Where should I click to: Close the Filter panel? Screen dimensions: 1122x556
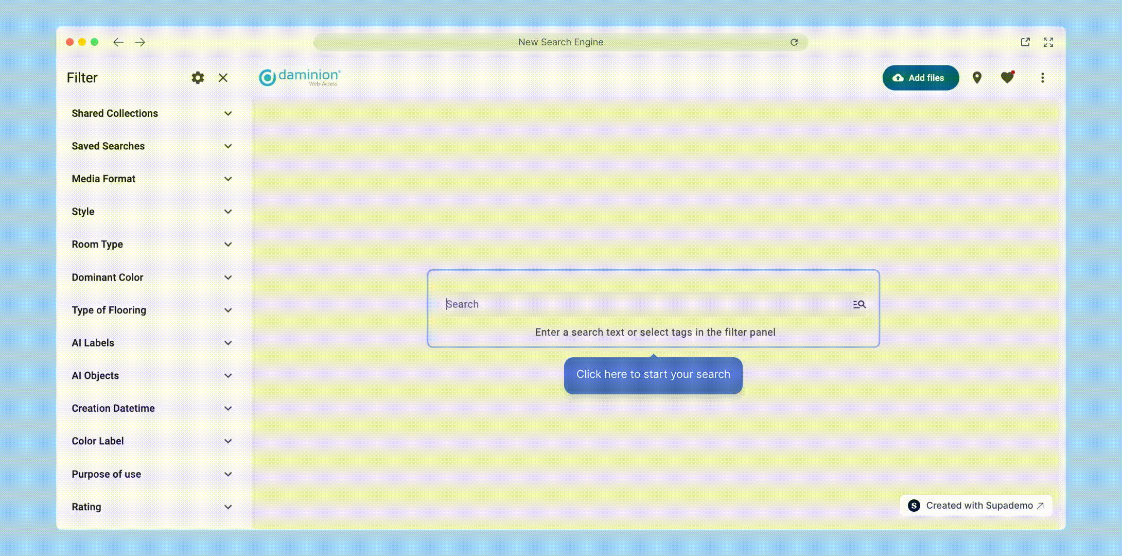[x=223, y=78]
